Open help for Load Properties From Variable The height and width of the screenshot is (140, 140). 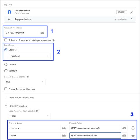pyautogui.click(x=37, y=111)
